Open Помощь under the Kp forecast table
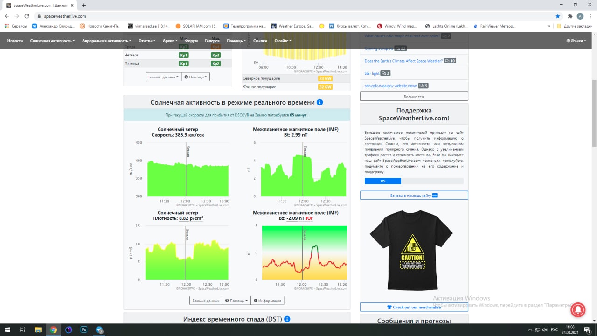Screen dimensions: 597x336 pos(195,77)
